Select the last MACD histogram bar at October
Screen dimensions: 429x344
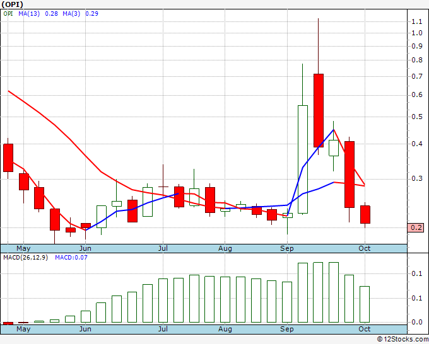pyautogui.click(x=365, y=304)
